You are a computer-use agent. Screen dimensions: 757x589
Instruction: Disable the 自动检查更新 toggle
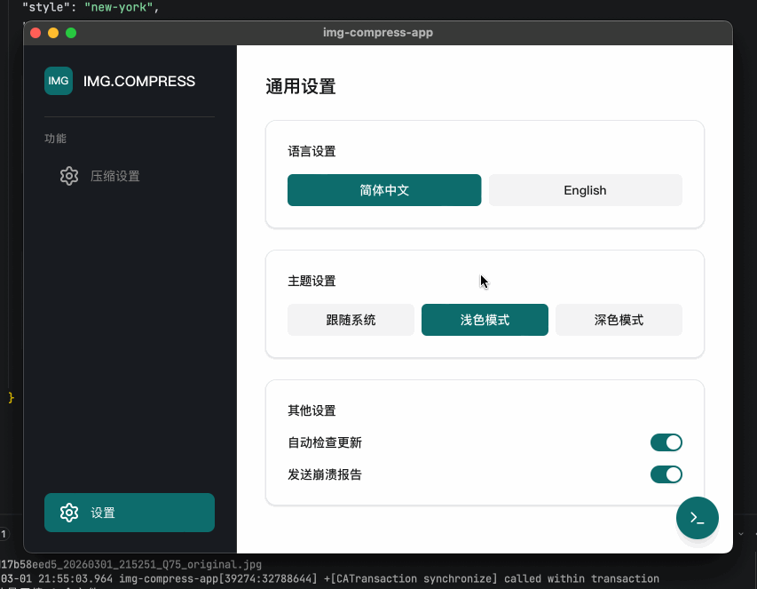pos(666,442)
